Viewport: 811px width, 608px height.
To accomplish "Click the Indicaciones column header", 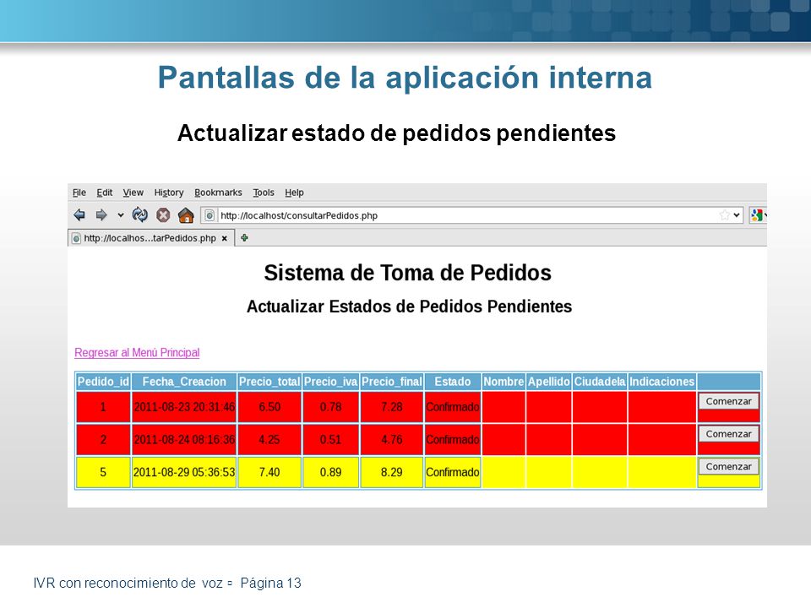I will pos(662,382).
